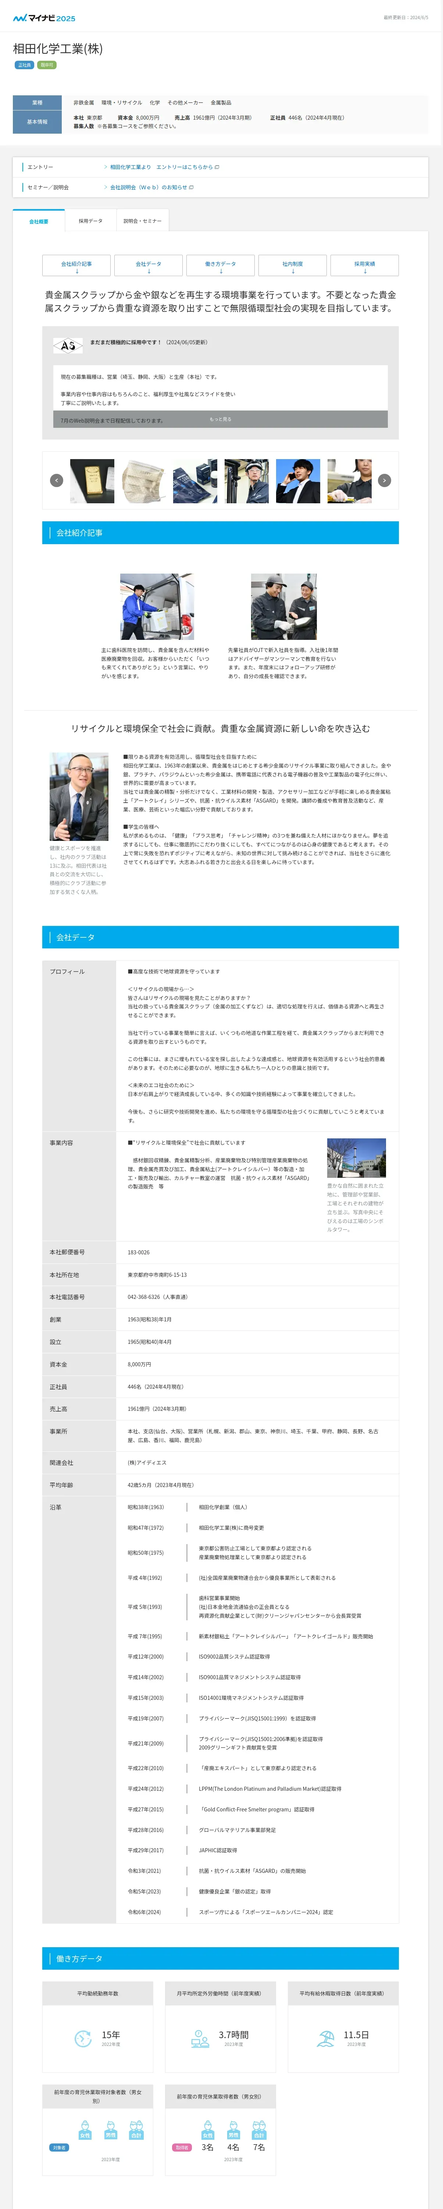Open the product packages photo thumbnail
The image size is (443, 2209).
tap(194, 481)
